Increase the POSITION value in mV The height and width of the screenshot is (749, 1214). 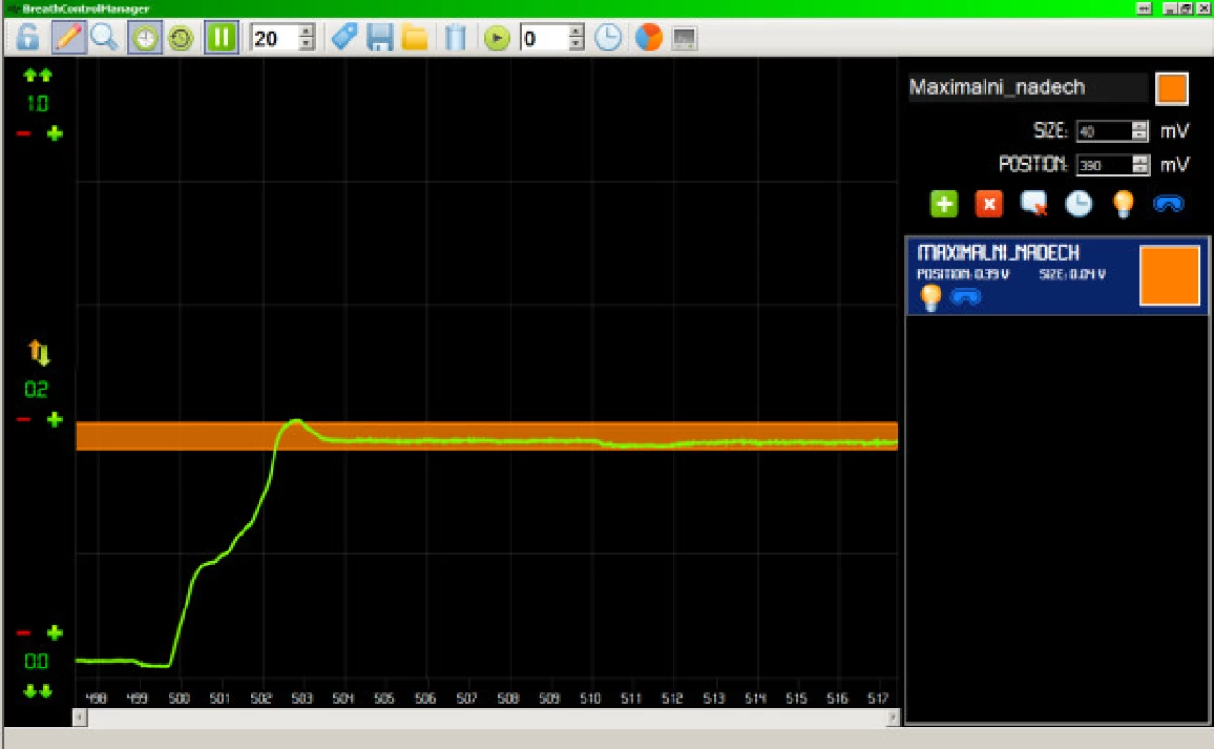pos(1140,160)
